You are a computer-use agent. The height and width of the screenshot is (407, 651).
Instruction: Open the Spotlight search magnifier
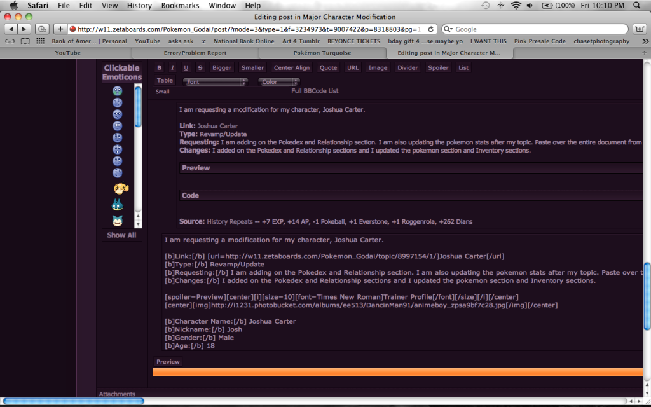(x=637, y=6)
